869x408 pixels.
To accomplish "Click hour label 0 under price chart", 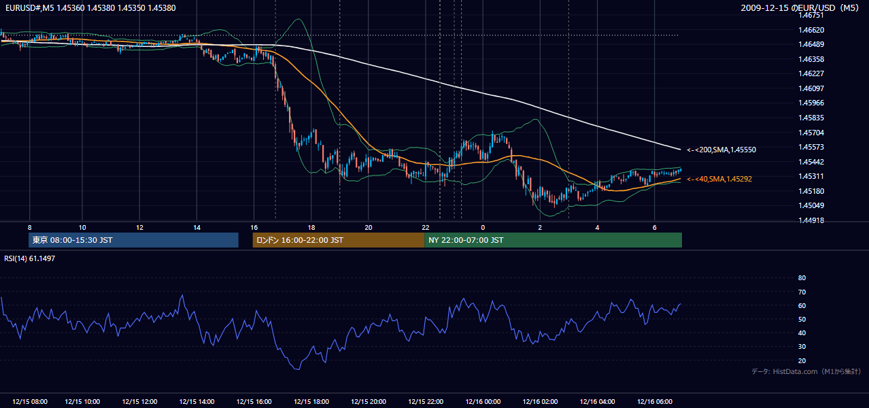I will [483, 227].
